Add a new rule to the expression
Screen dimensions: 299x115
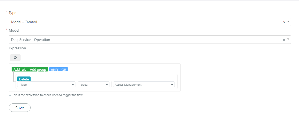20,69
